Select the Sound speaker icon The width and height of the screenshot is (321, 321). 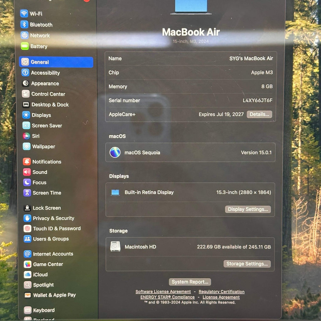pos(27,172)
